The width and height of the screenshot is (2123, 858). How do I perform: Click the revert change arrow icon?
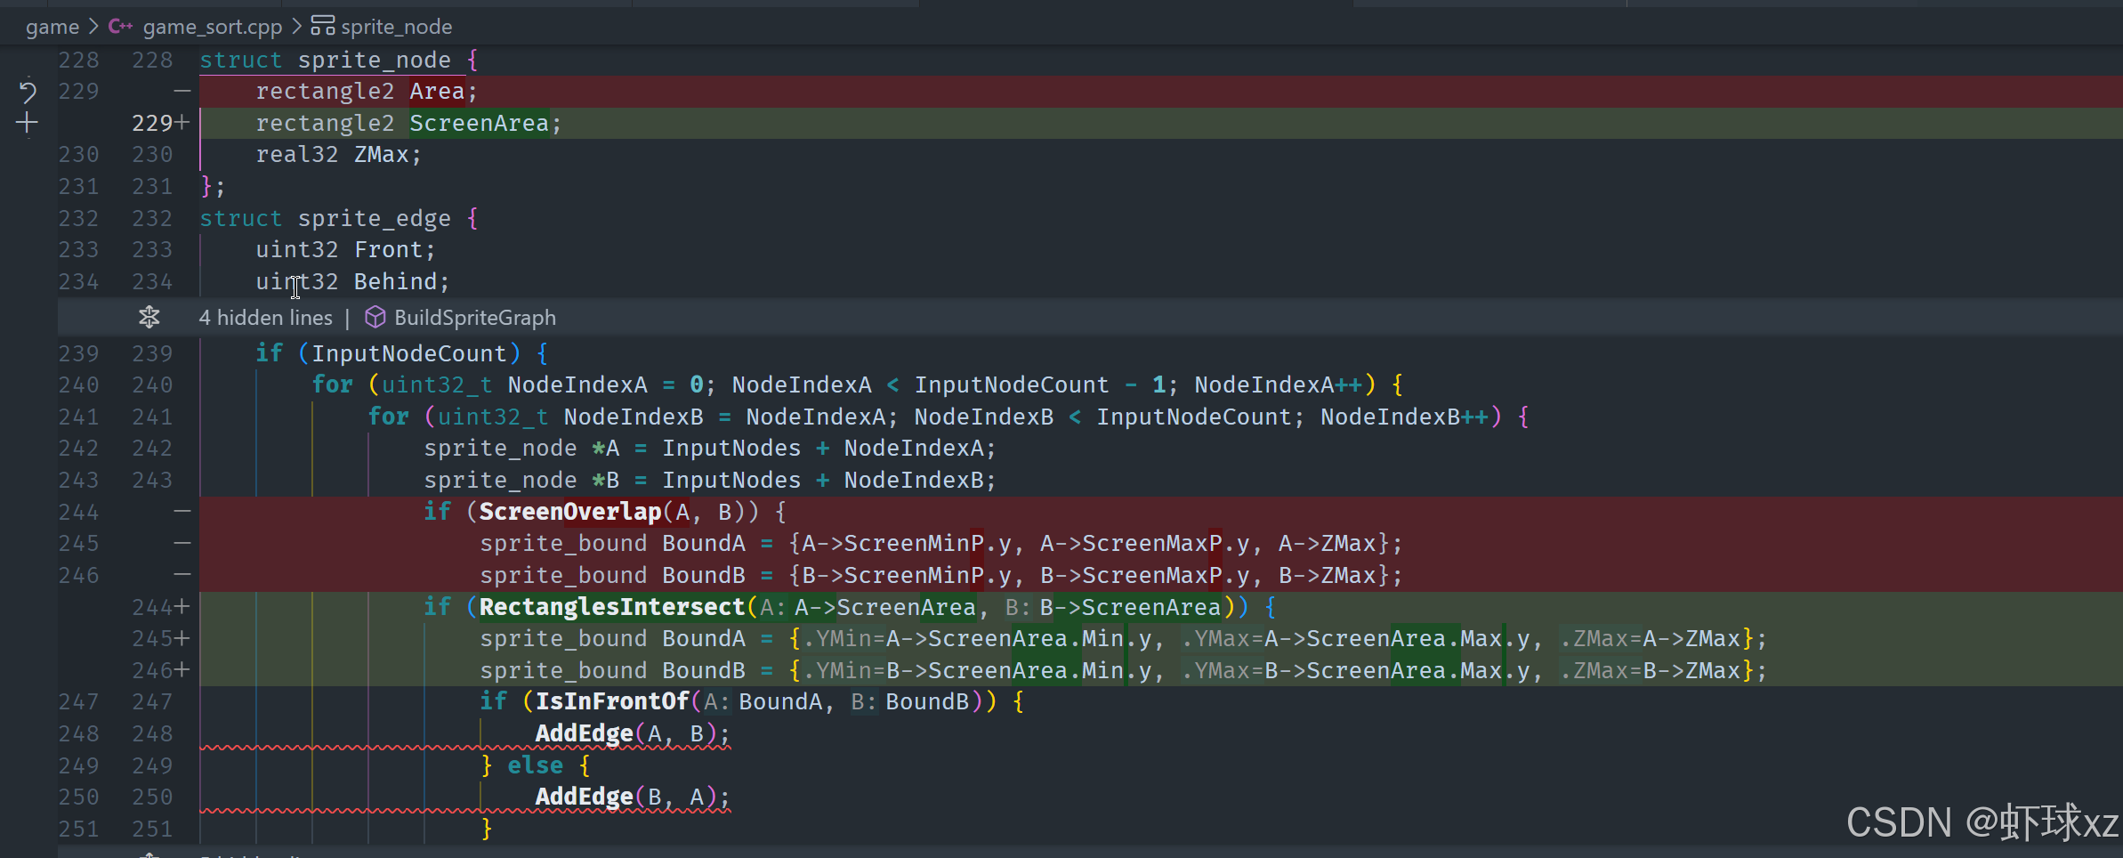(x=28, y=92)
